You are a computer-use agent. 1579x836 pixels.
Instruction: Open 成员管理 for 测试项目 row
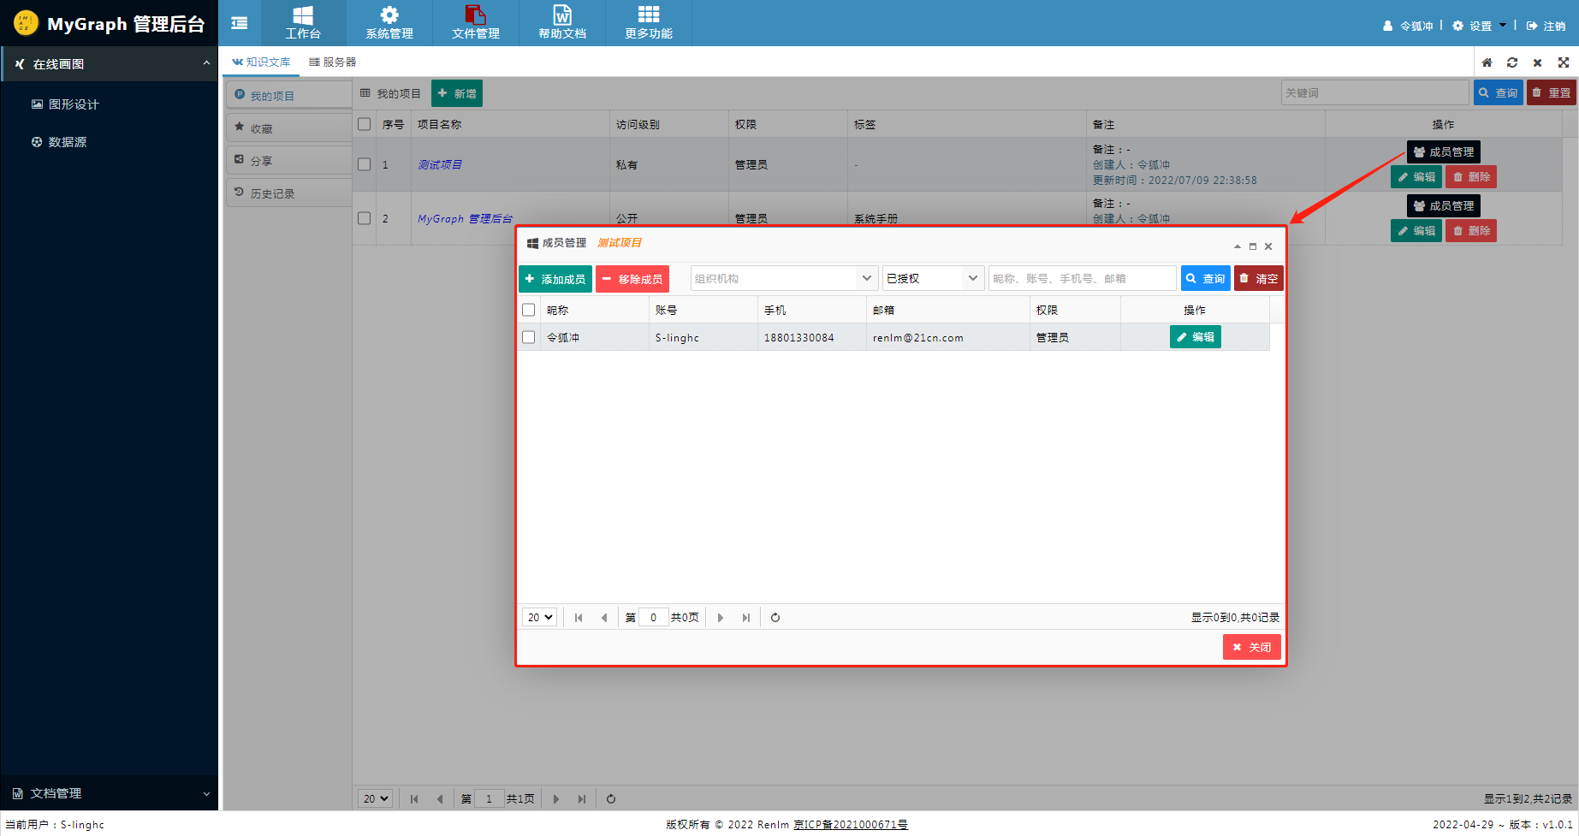click(1444, 151)
